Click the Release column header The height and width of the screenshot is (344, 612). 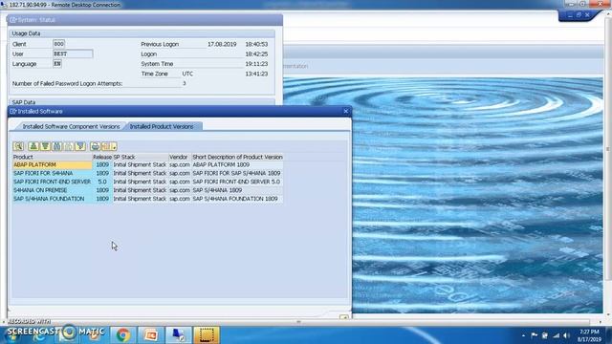pyautogui.click(x=102, y=157)
